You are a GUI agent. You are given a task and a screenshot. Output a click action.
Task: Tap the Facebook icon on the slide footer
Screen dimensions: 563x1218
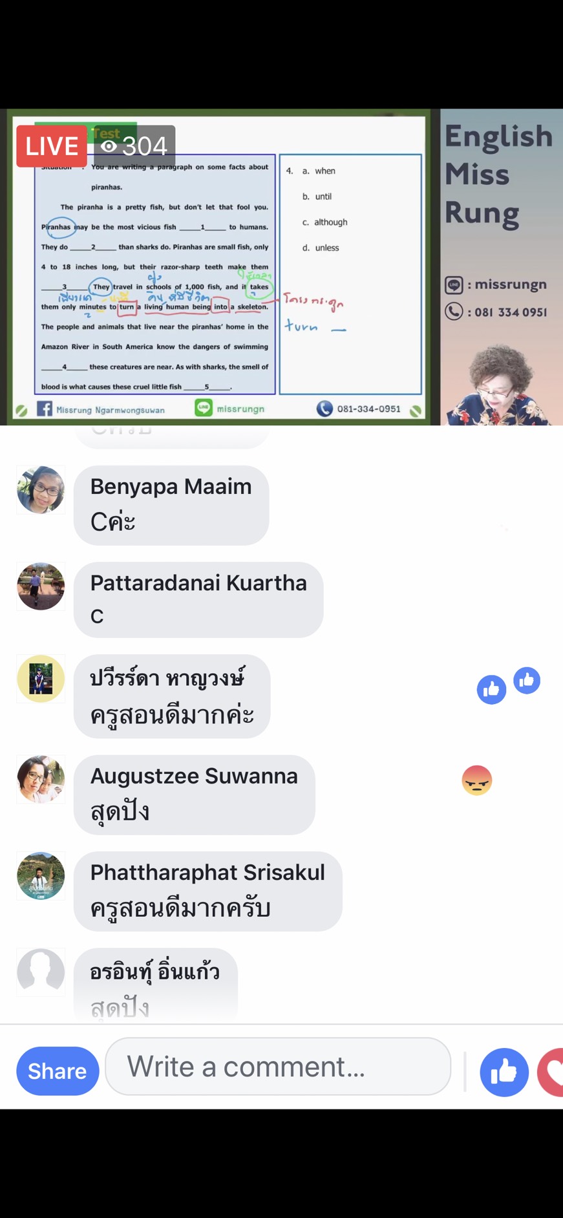pyautogui.click(x=45, y=409)
